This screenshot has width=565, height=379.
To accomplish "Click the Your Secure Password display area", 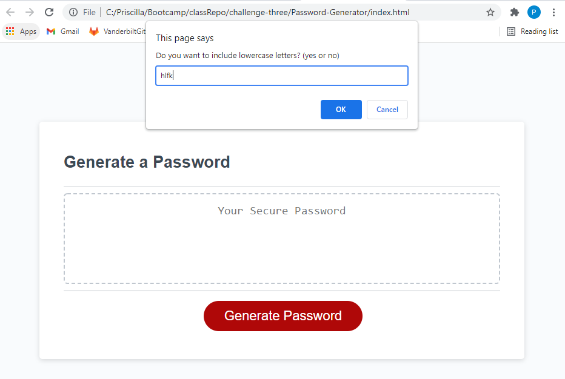I will 281,238.
